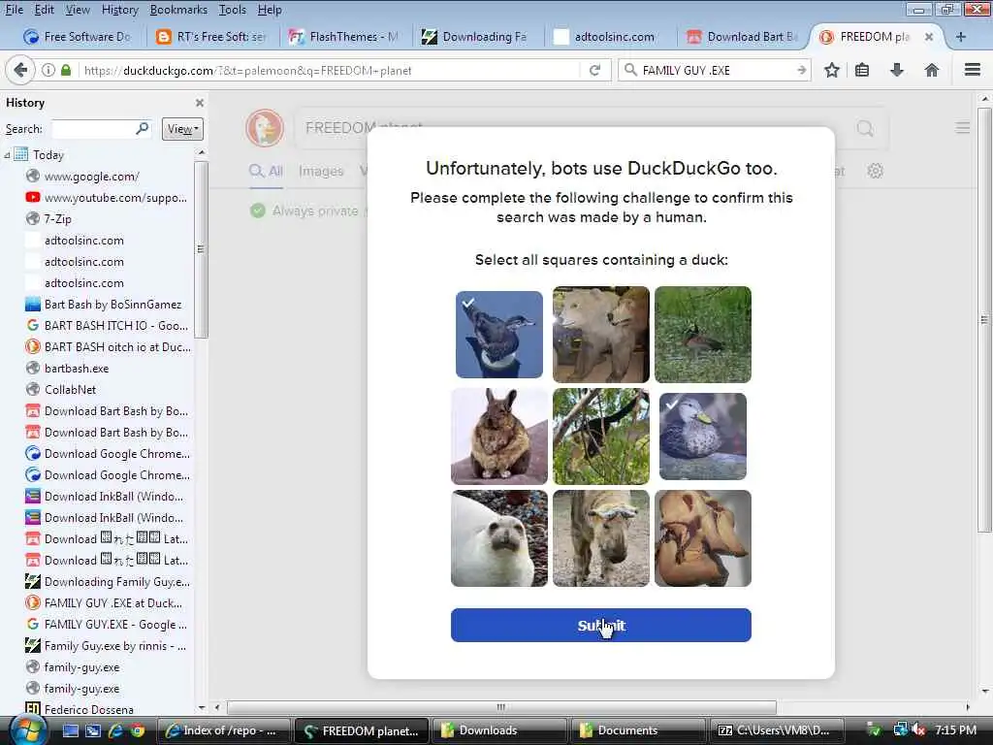Click the browser Back arrow button

click(x=19, y=70)
